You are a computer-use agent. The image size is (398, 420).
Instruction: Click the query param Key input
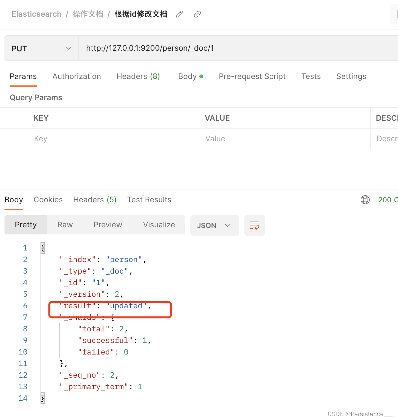[x=113, y=139]
